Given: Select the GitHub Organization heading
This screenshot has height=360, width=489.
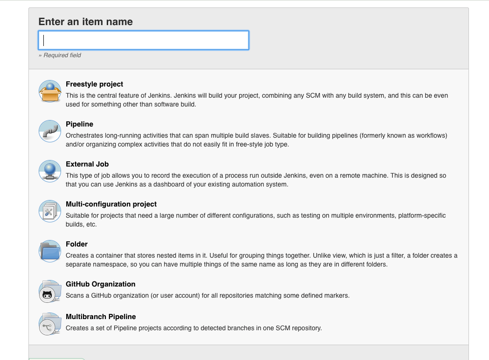Looking at the screenshot, I should coord(100,284).
